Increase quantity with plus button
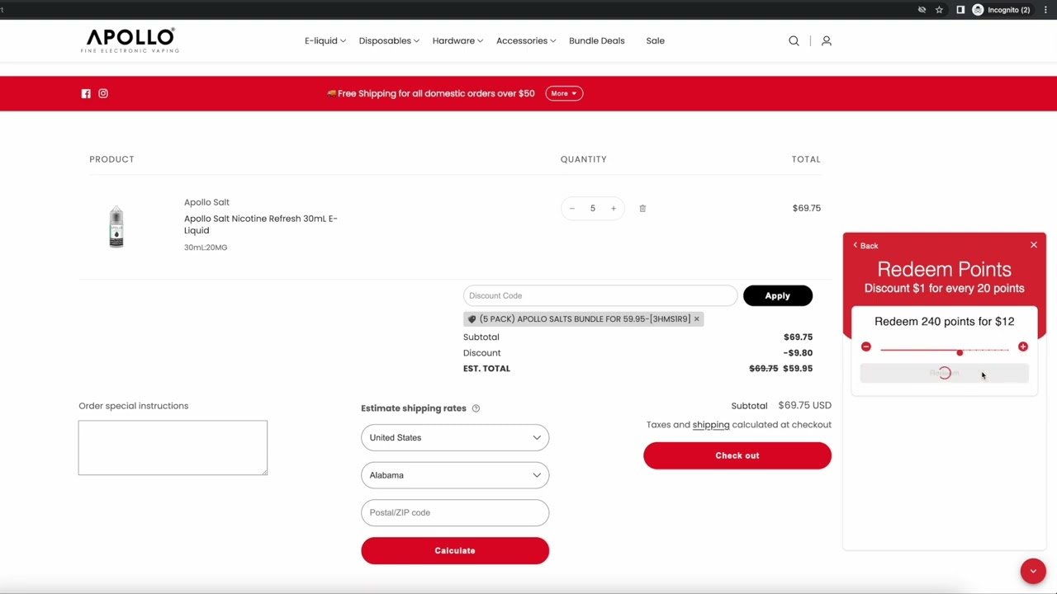The height and width of the screenshot is (594, 1057). coord(614,208)
